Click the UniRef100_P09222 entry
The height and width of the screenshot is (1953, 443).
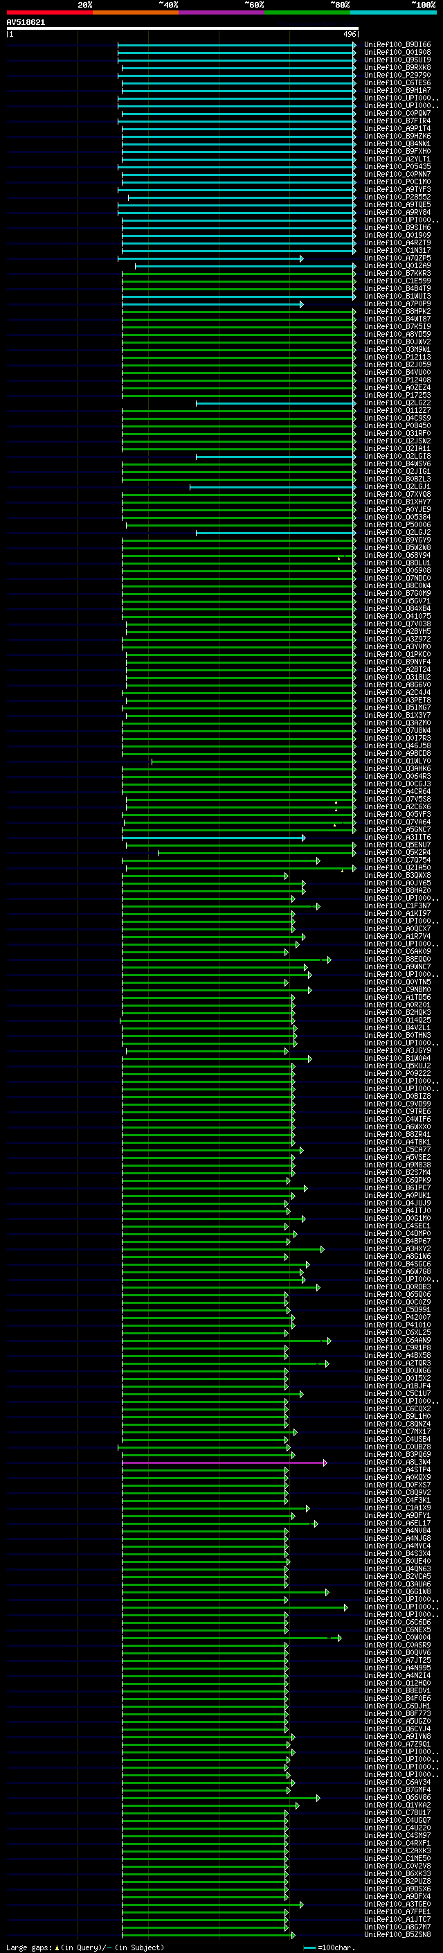coord(397,1074)
